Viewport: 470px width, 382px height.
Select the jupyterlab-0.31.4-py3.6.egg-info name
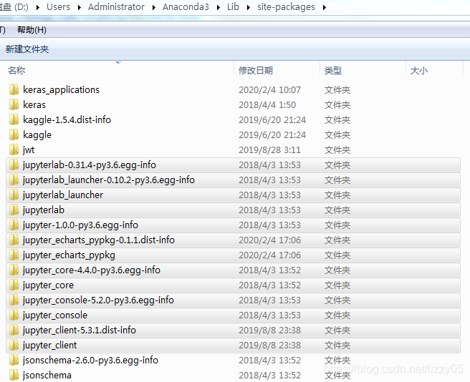(90, 165)
